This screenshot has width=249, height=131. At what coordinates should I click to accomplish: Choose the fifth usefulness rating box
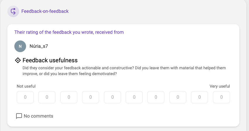point(112,97)
